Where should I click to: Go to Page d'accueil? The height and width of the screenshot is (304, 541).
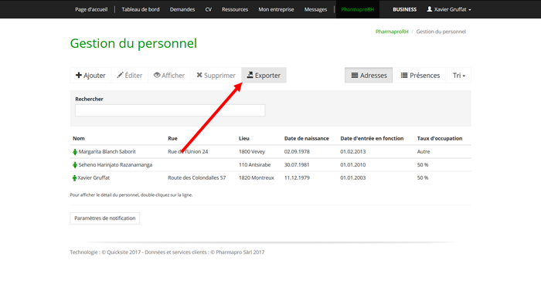tap(91, 9)
